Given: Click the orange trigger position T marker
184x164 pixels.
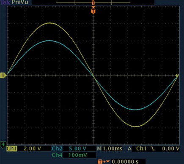Looking at the screenshot, I should pyautogui.click(x=93, y=11).
